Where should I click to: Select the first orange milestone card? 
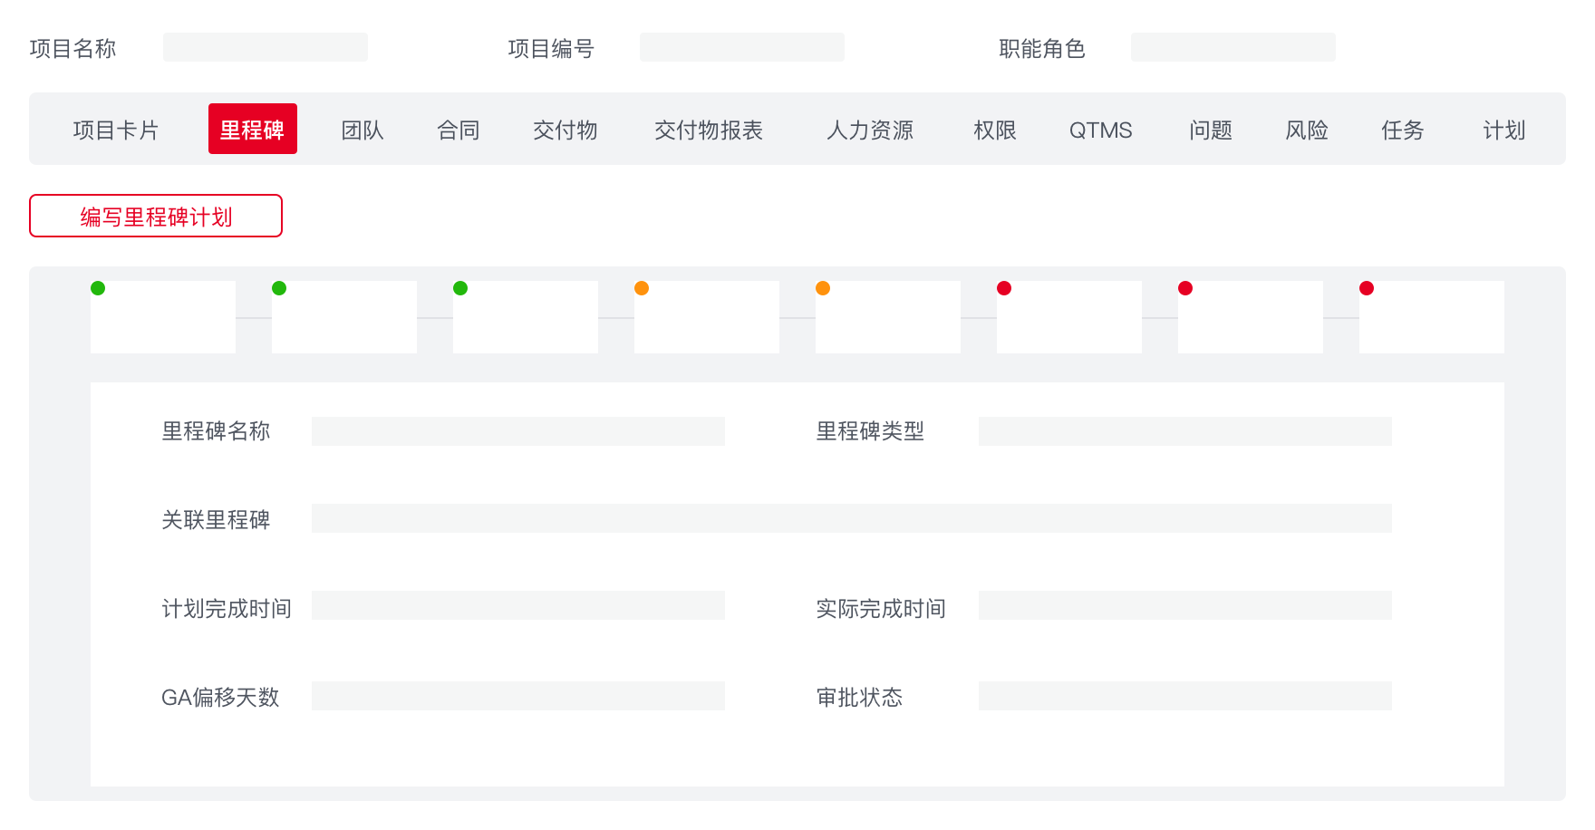click(x=707, y=317)
